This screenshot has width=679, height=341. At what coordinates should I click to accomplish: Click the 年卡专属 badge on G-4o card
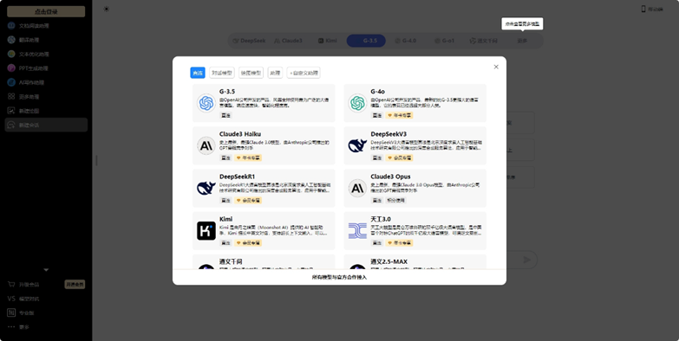399,115
